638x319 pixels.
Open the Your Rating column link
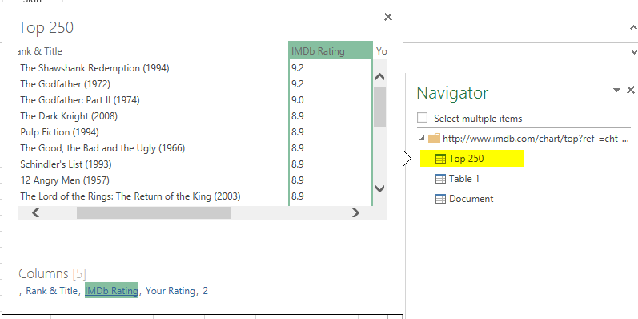pos(170,291)
